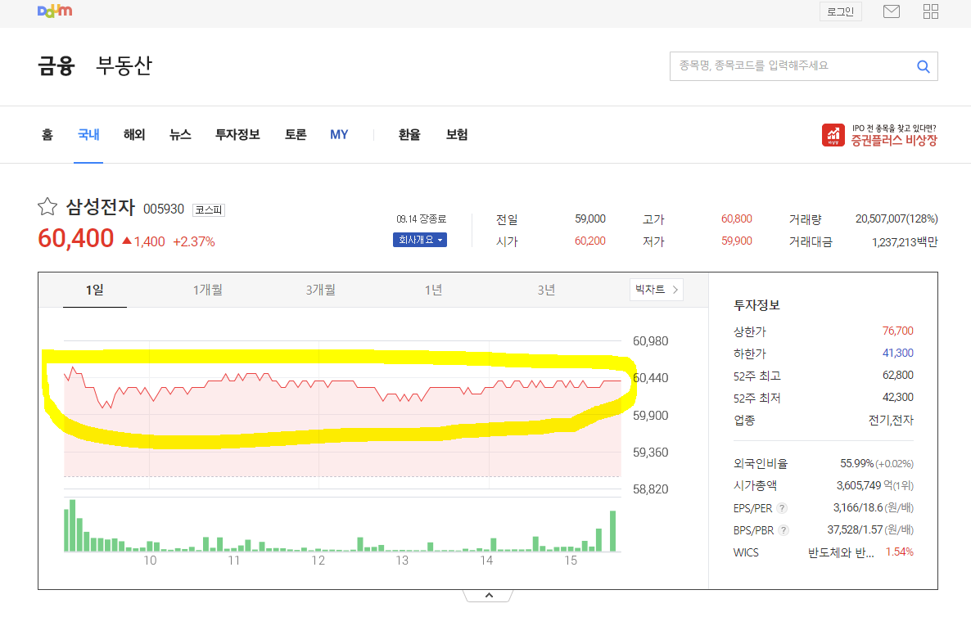Open the 환율 menu
971x617 pixels.
point(409,134)
